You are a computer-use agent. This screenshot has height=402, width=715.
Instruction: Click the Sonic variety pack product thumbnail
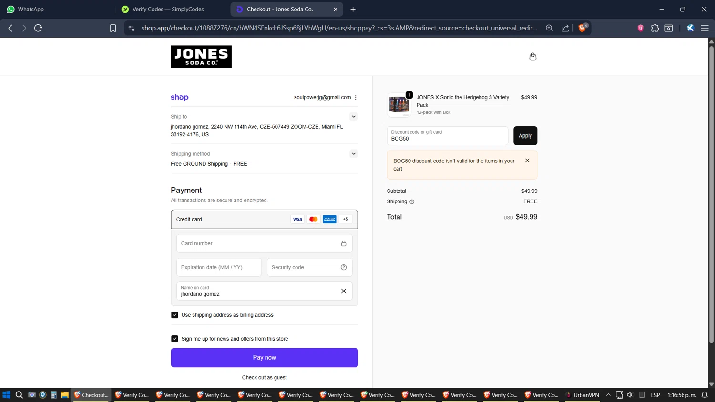(399, 105)
